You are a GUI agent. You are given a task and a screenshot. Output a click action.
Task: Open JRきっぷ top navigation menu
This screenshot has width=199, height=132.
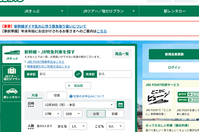click(34, 11)
